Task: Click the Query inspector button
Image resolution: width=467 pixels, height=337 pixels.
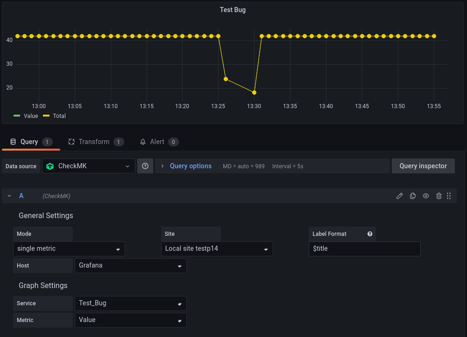Action: point(423,166)
